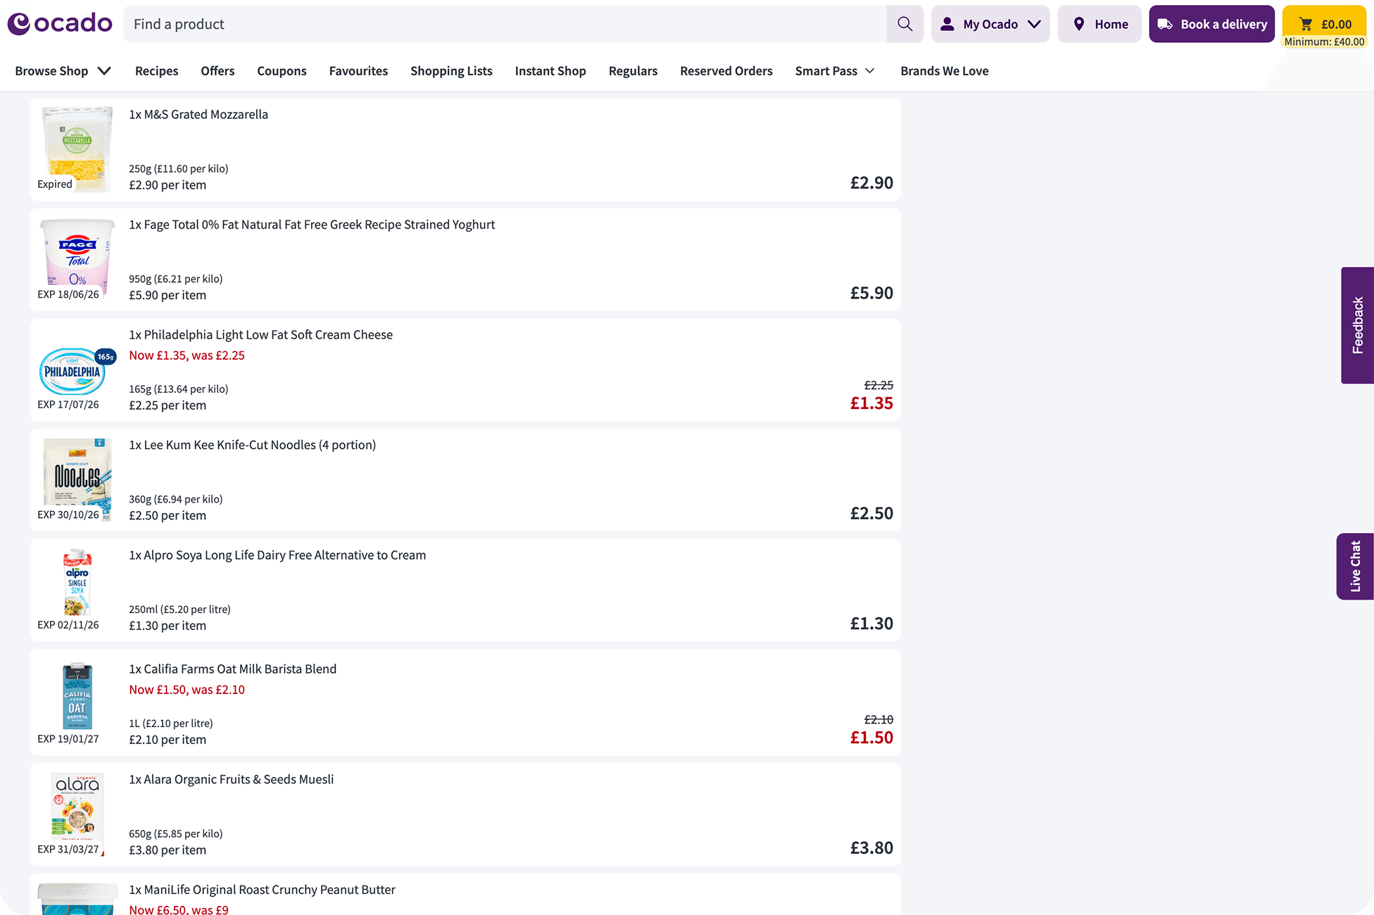The width and height of the screenshot is (1374, 915).
Task: Click the 'Minimum: £40.00' basket note
Action: click(1324, 42)
